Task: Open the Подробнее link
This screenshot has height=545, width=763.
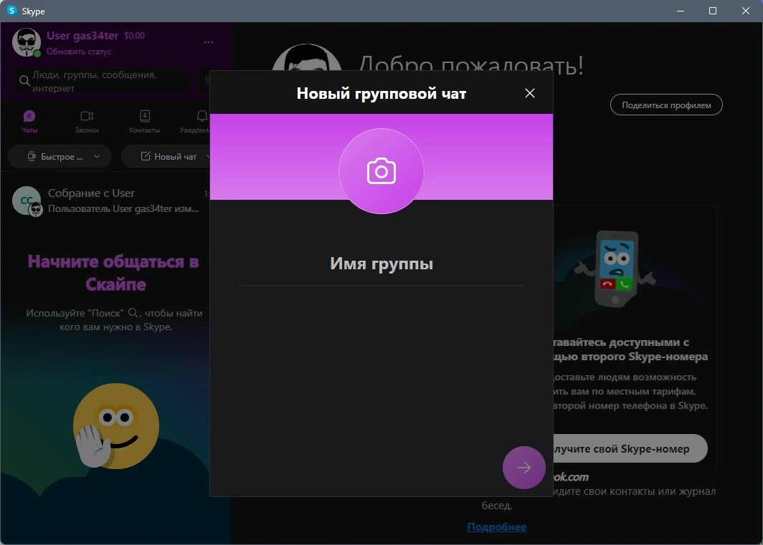Action: coord(496,527)
